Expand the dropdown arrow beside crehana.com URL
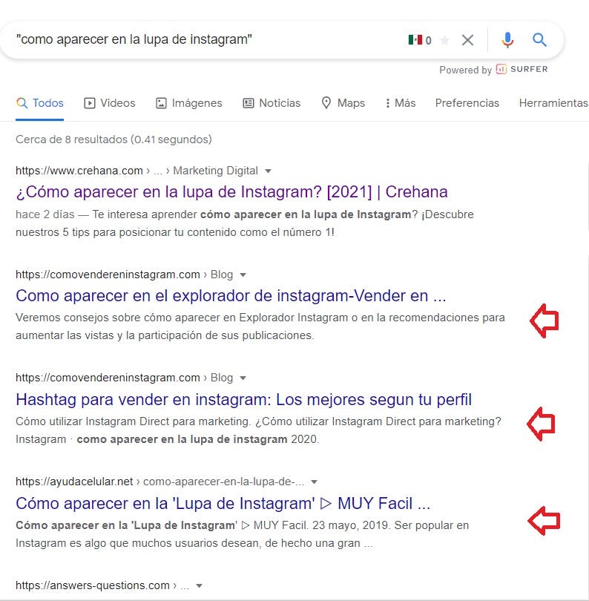 (x=269, y=171)
